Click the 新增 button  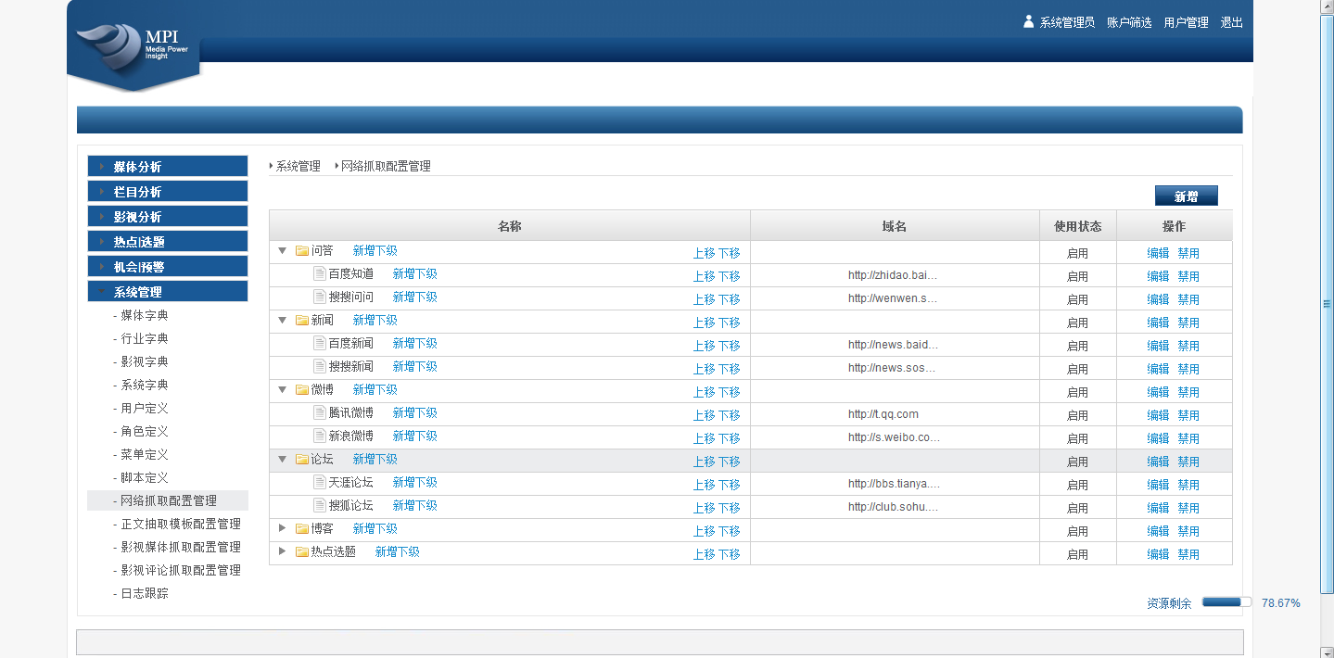point(1186,196)
